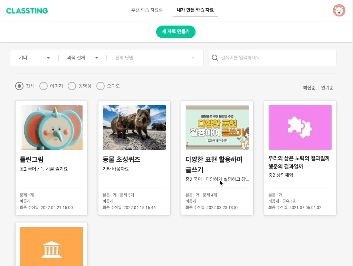The height and width of the screenshot is (266, 353).
Task: Click the 기타 배움자료 subtitle
Action: (x=116, y=169)
